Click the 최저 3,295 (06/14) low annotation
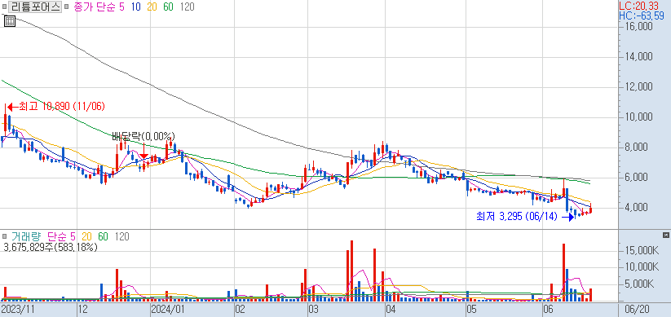671x317 pixels. (x=517, y=217)
